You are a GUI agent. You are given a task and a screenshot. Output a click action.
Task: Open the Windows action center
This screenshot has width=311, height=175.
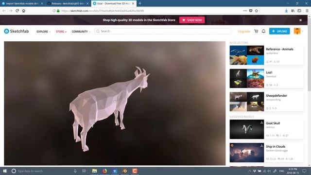point(305,171)
